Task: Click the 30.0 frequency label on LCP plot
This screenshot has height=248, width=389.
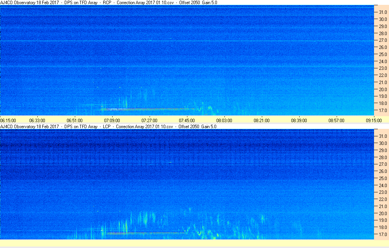Action: pyautogui.click(x=383, y=143)
